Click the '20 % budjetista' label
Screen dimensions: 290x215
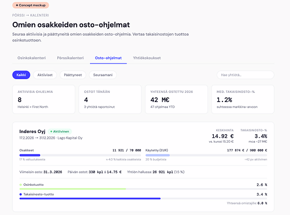156,159
